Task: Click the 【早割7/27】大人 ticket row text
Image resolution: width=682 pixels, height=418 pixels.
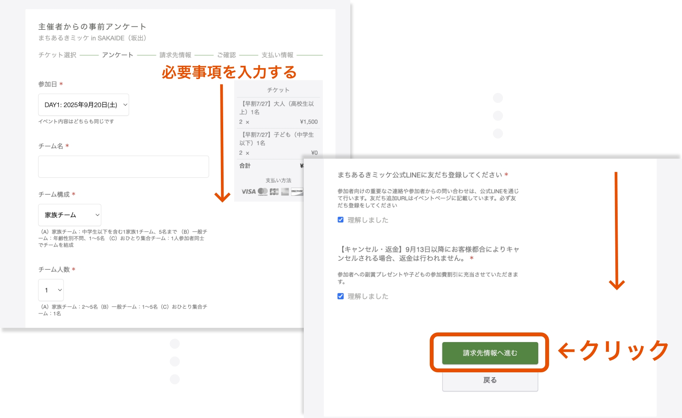Action: (277, 108)
